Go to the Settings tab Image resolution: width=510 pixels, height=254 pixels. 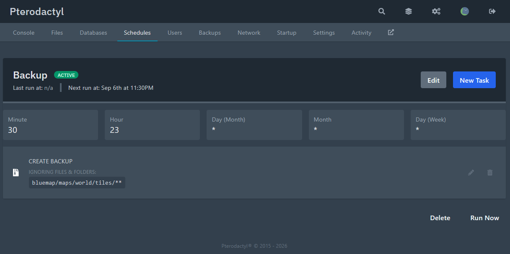(x=324, y=33)
